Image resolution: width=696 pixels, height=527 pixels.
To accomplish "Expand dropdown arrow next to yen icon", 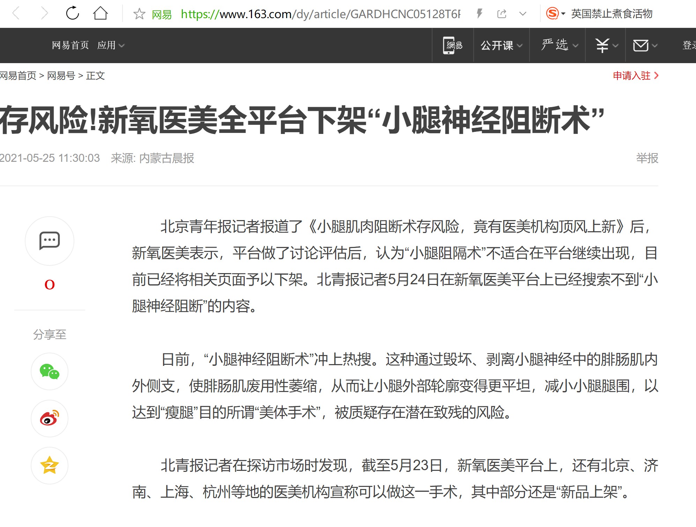I will tap(615, 46).
